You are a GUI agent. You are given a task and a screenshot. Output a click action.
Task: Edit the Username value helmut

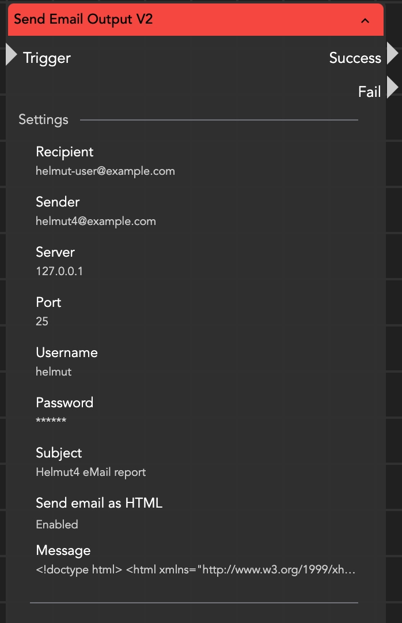point(54,372)
